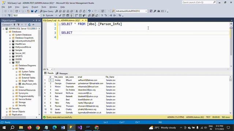Open Windows Start menu
The height and width of the screenshot is (131, 234).
[4, 128]
